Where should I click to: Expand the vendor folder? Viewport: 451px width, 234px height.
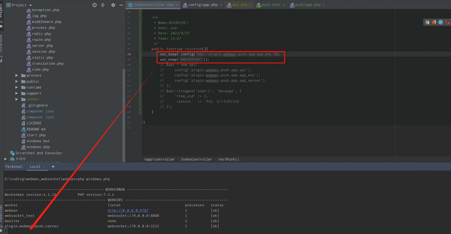tap(17, 99)
